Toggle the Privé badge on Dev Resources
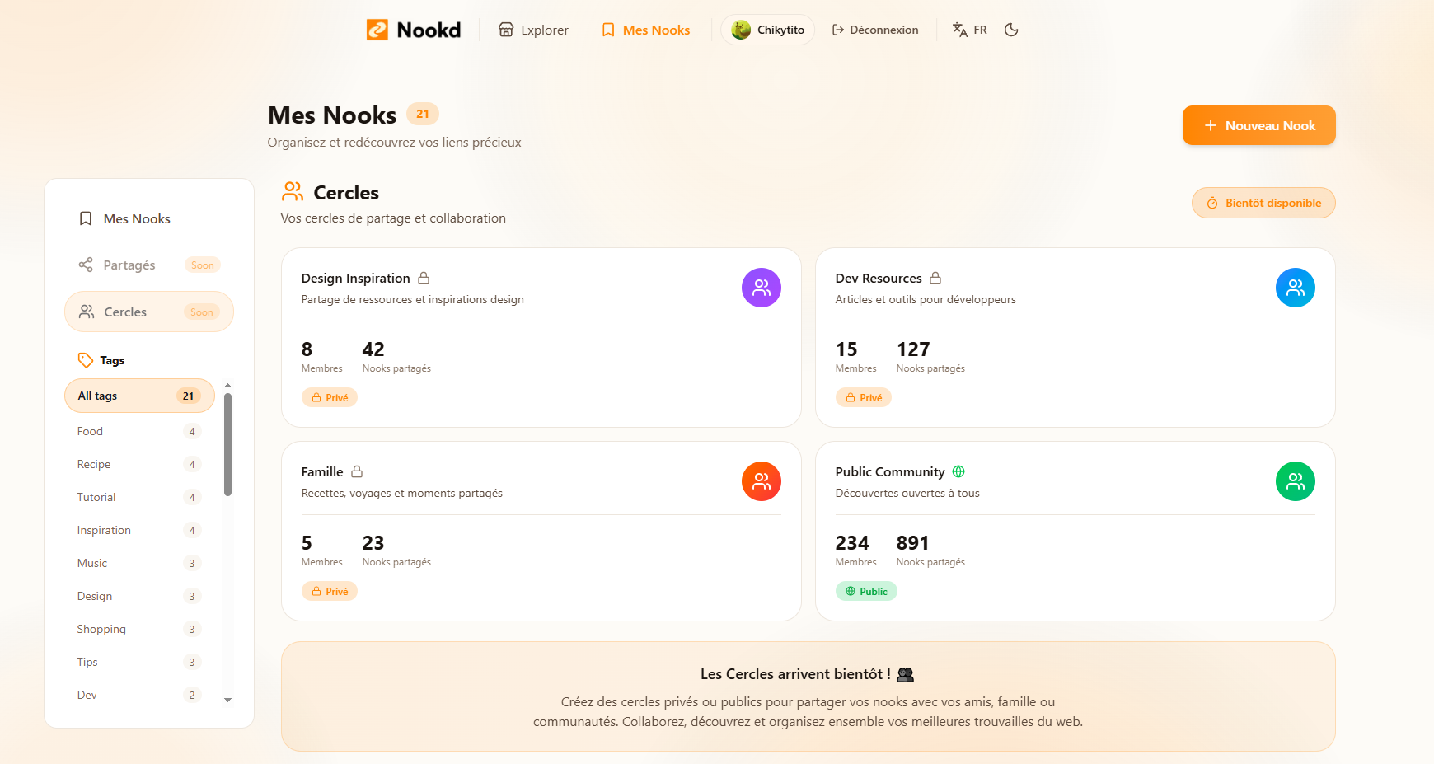 tap(864, 396)
